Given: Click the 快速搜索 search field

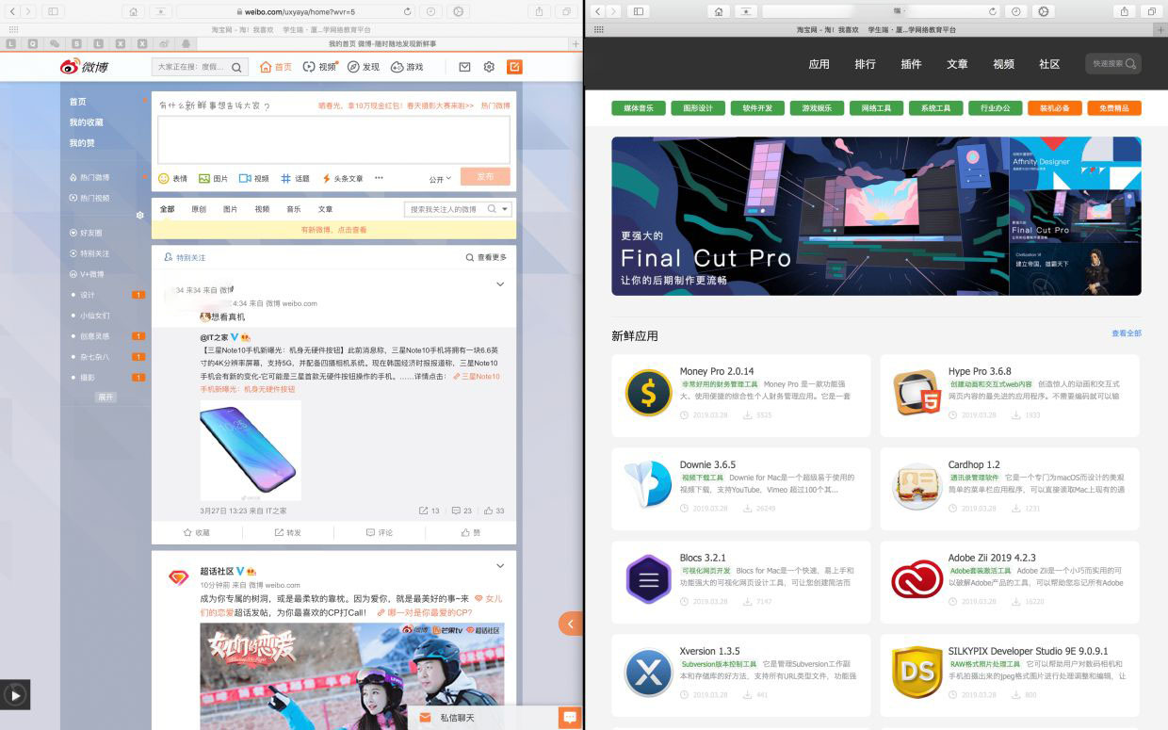Looking at the screenshot, I should pos(1113,64).
